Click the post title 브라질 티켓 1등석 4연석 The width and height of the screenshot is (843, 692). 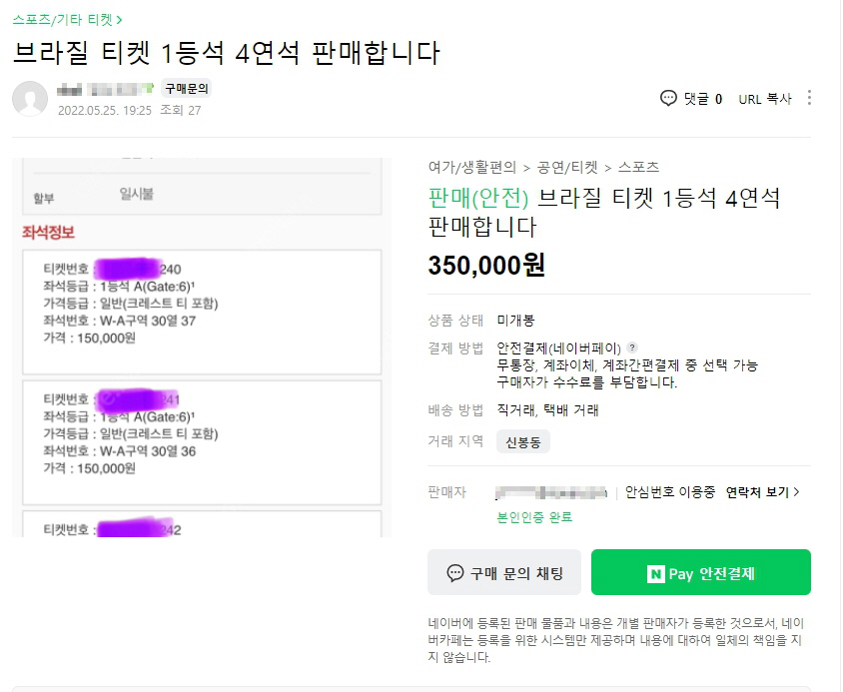click(x=227, y=53)
